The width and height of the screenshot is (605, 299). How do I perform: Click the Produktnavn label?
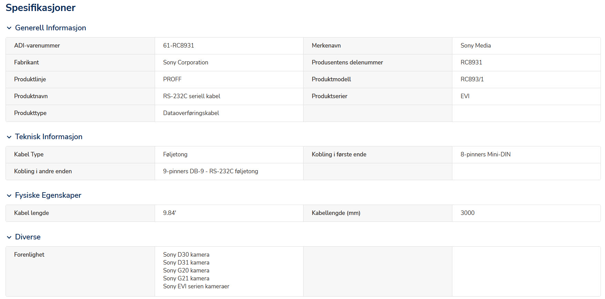(31, 96)
